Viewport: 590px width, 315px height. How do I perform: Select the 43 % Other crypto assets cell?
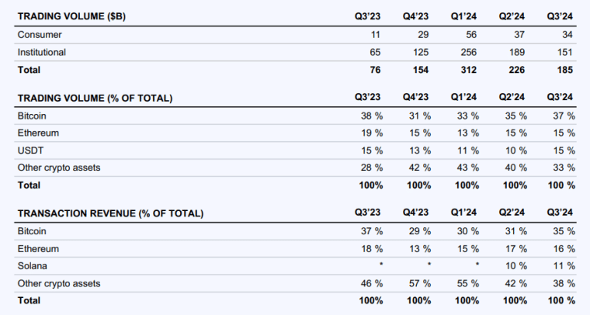click(x=467, y=168)
